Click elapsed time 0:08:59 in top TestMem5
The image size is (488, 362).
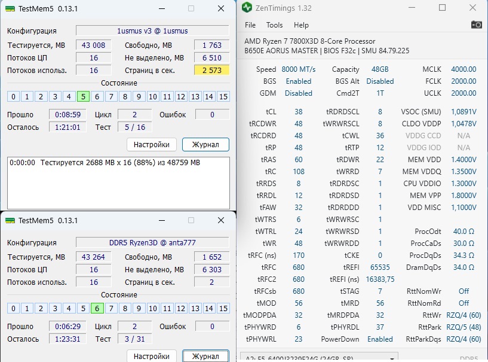coord(67,115)
